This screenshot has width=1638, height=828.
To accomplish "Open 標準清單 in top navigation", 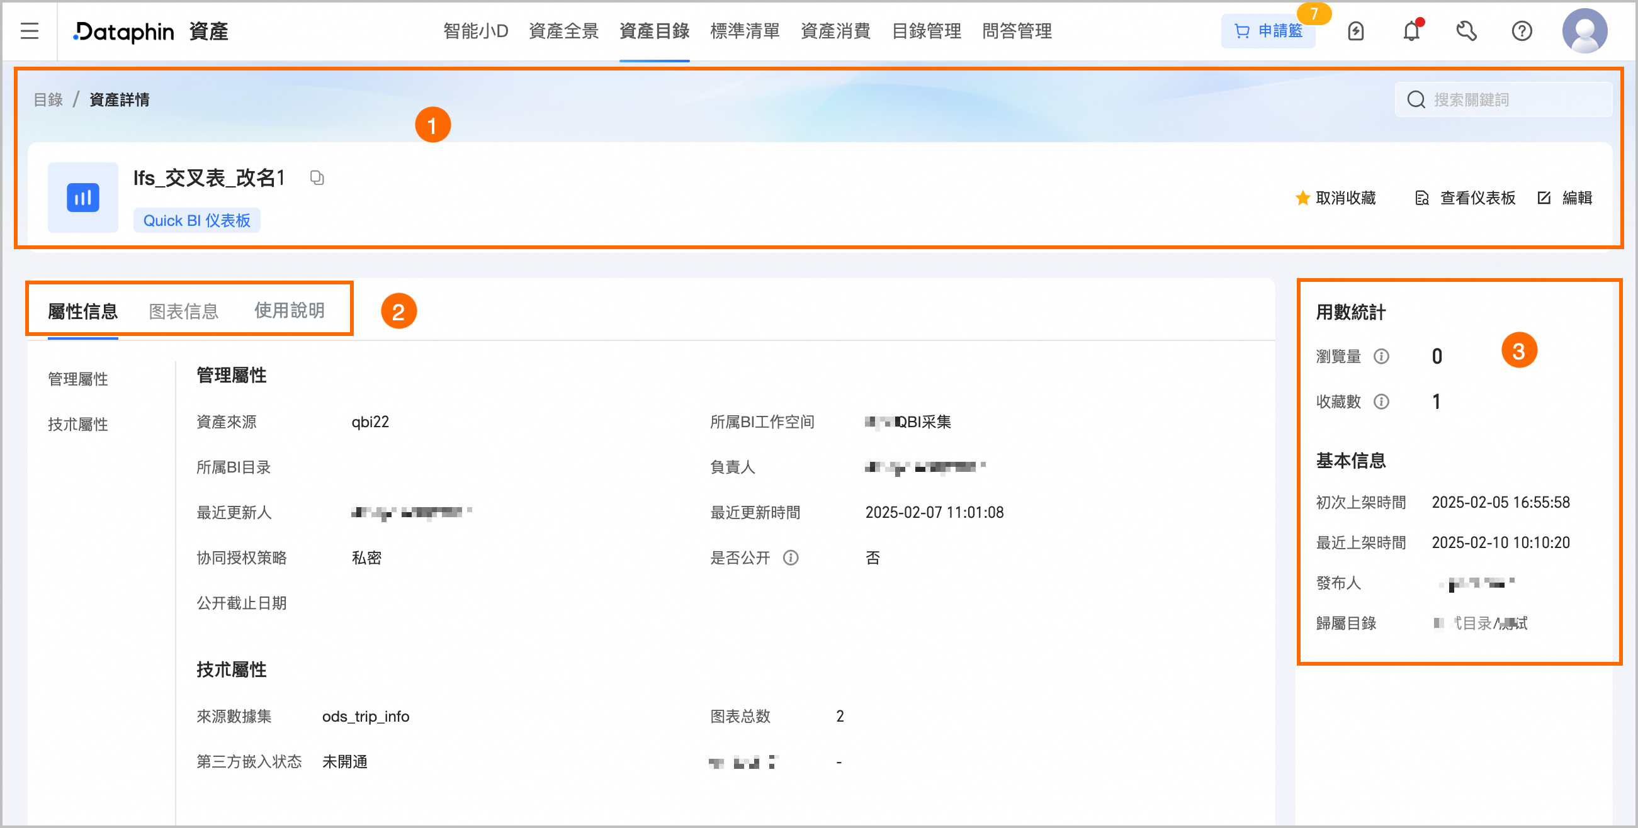I will click(x=745, y=30).
